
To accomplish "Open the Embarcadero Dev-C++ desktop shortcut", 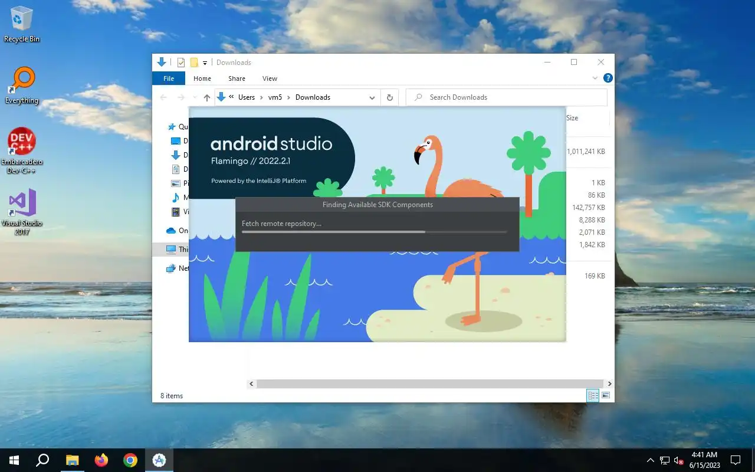I will (22, 151).
